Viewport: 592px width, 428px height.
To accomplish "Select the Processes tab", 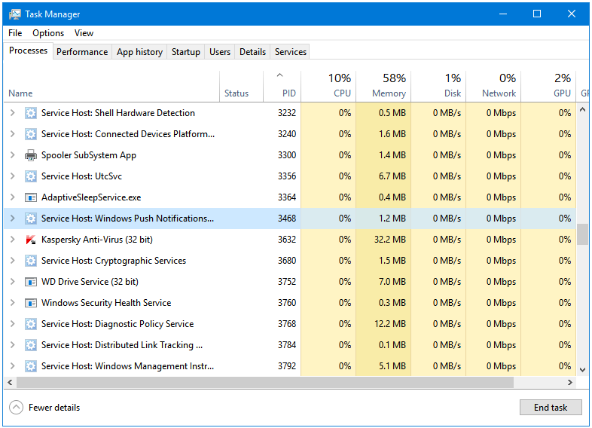I will click(28, 50).
